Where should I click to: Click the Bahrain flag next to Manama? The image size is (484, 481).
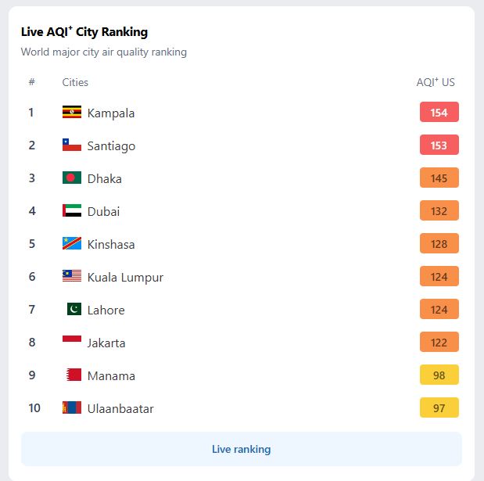[x=74, y=375]
